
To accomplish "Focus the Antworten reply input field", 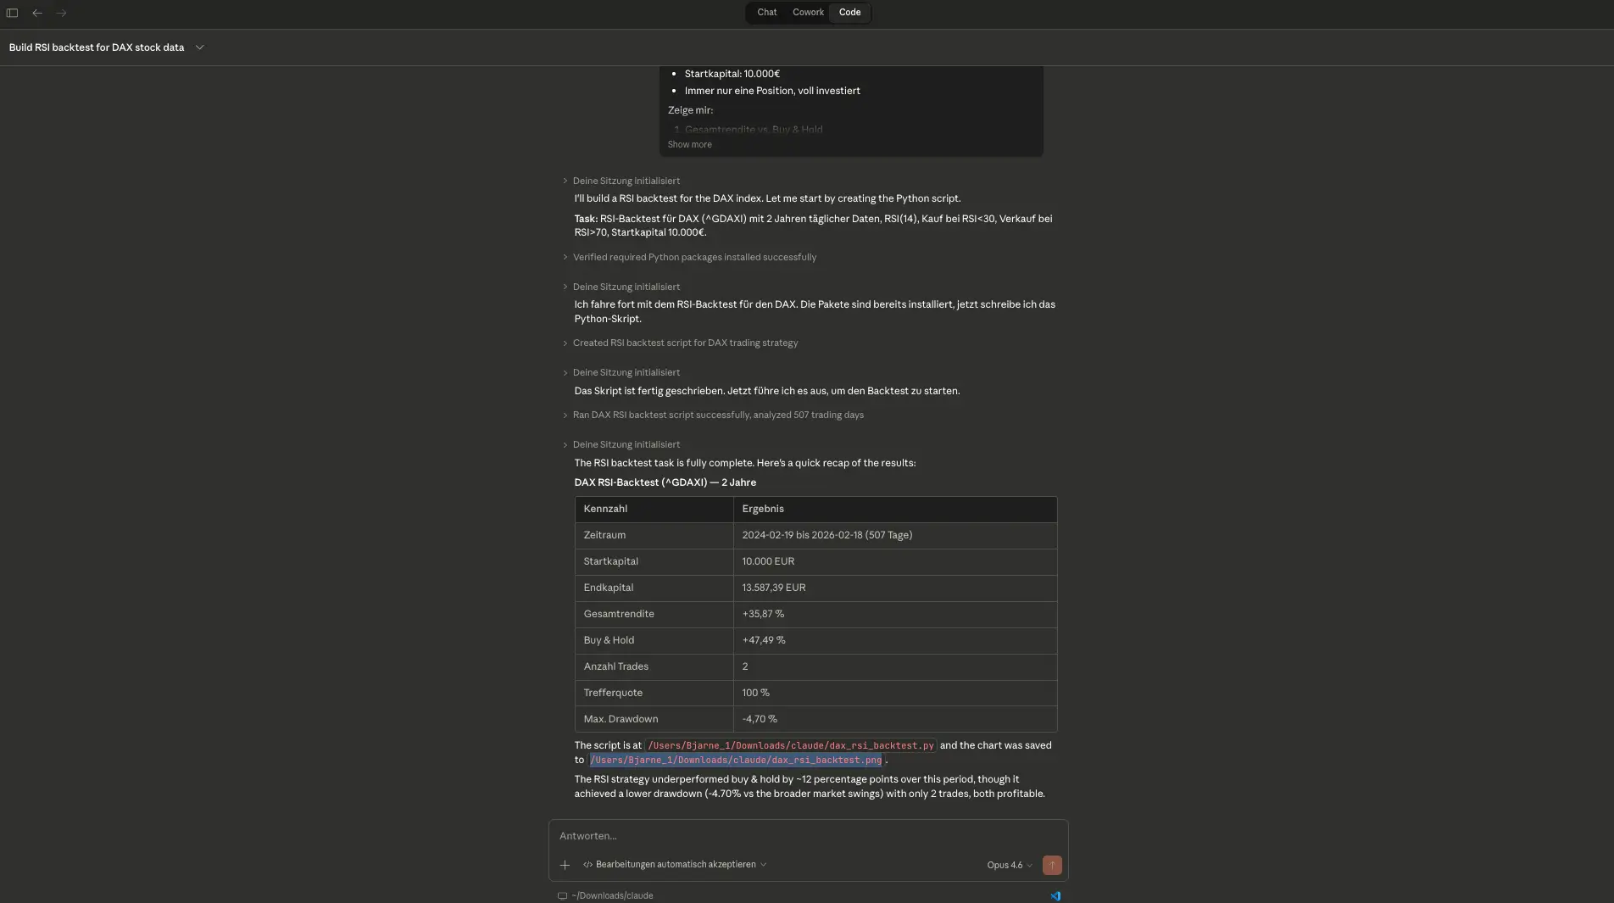I will pyautogui.click(x=805, y=836).
